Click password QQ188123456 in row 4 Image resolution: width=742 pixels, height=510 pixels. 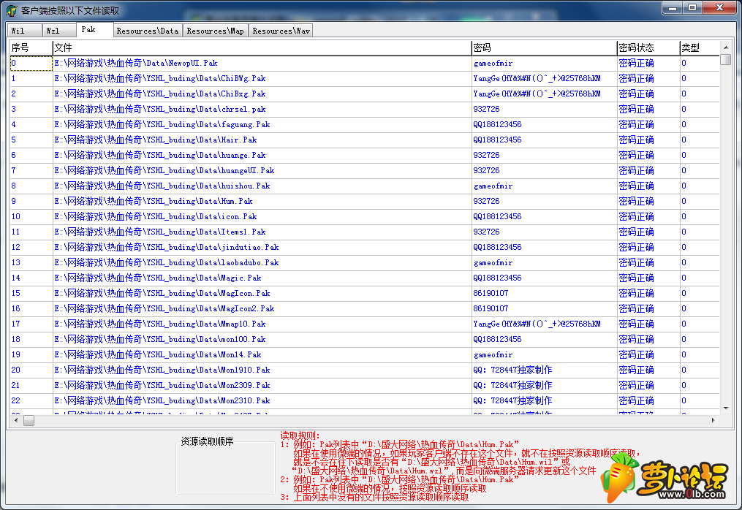pyautogui.click(x=497, y=124)
